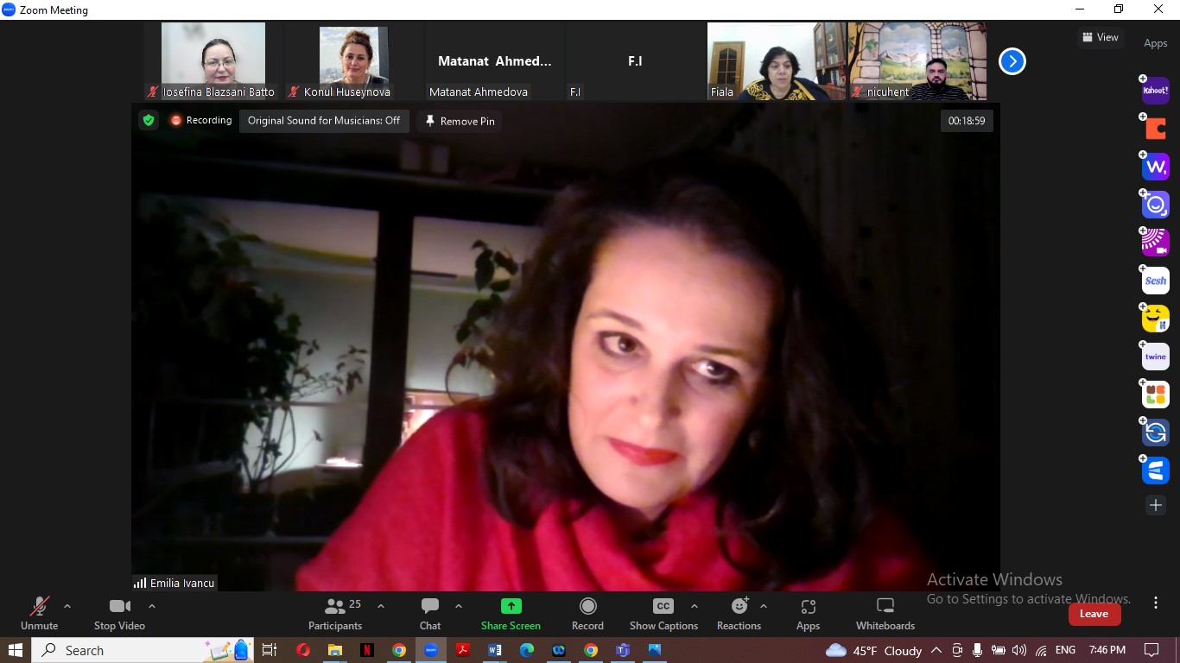The height and width of the screenshot is (663, 1180).
Task: Add the yellow smiley face app
Action: click(1155, 319)
